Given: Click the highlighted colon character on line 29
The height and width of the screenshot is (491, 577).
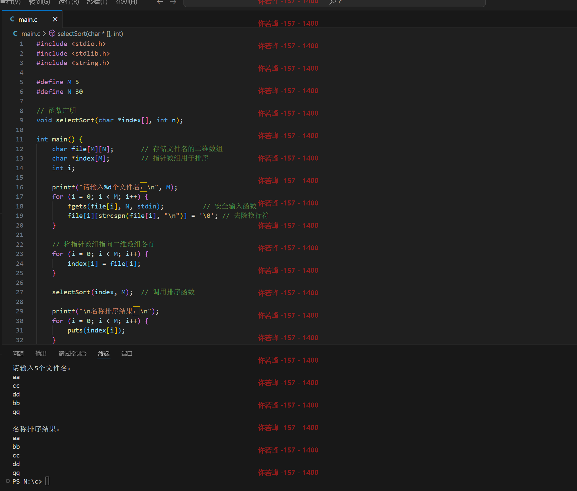Looking at the screenshot, I should (x=136, y=311).
